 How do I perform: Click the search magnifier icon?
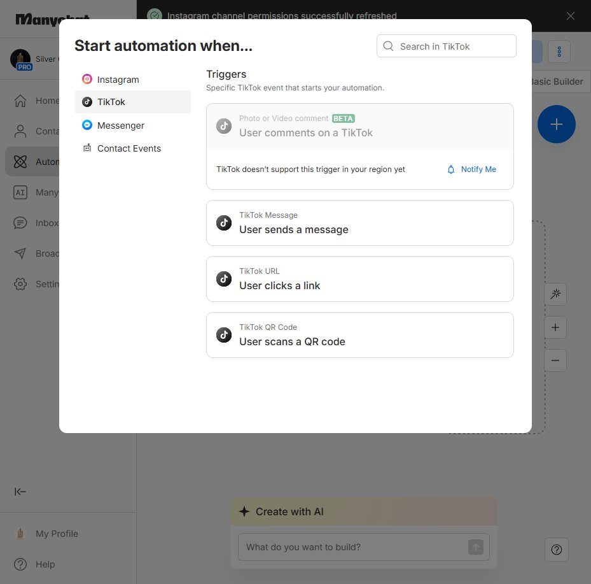pyautogui.click(x=388, y=46)
